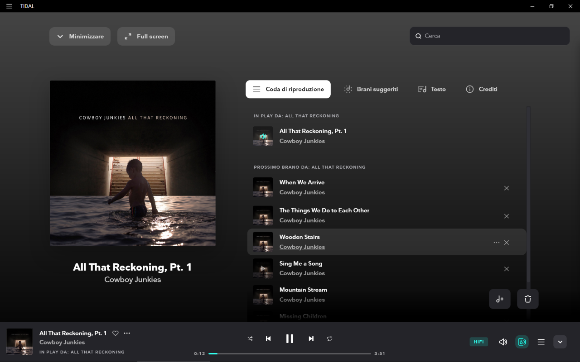
Task: Toggle repeat mode
Action: tap(329, 338)
